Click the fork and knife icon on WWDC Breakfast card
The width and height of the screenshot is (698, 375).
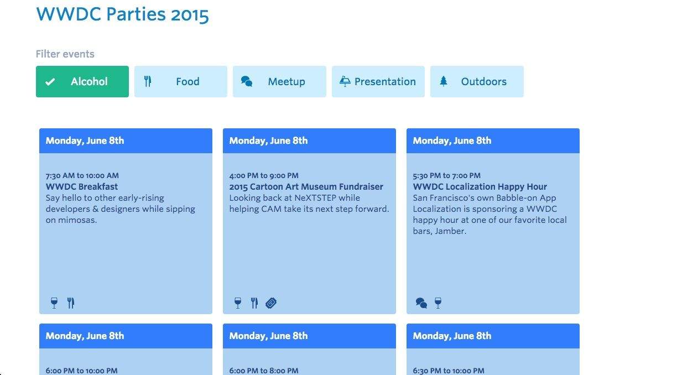point(71,303)
